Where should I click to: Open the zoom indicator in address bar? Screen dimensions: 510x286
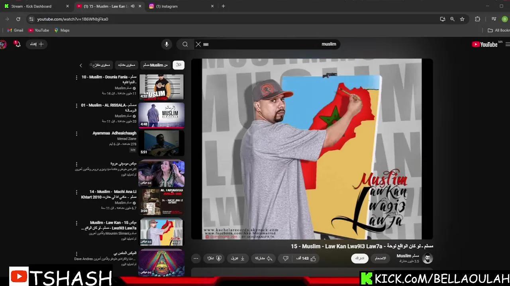452,19
